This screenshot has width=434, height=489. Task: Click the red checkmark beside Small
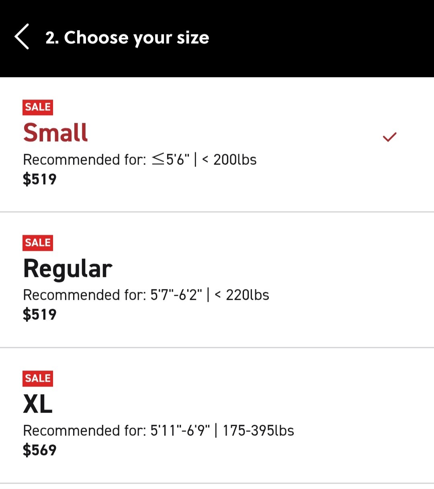point(389,137)
